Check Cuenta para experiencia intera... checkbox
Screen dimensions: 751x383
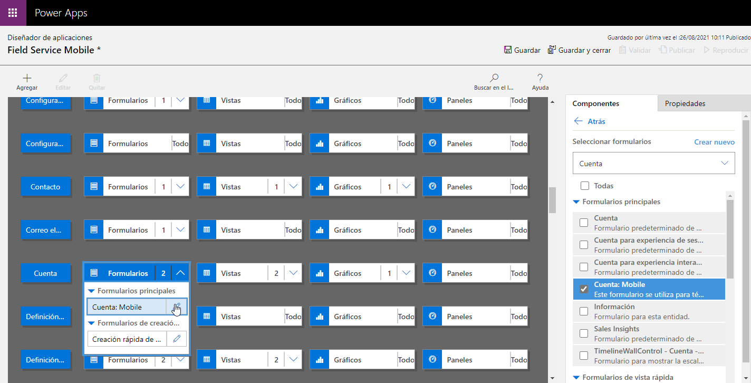pyautogui.click(x=584, y=267)
